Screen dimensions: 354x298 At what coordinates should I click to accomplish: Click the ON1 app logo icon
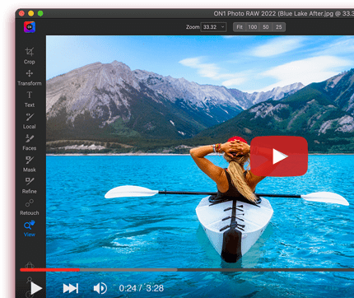point(30,27)
